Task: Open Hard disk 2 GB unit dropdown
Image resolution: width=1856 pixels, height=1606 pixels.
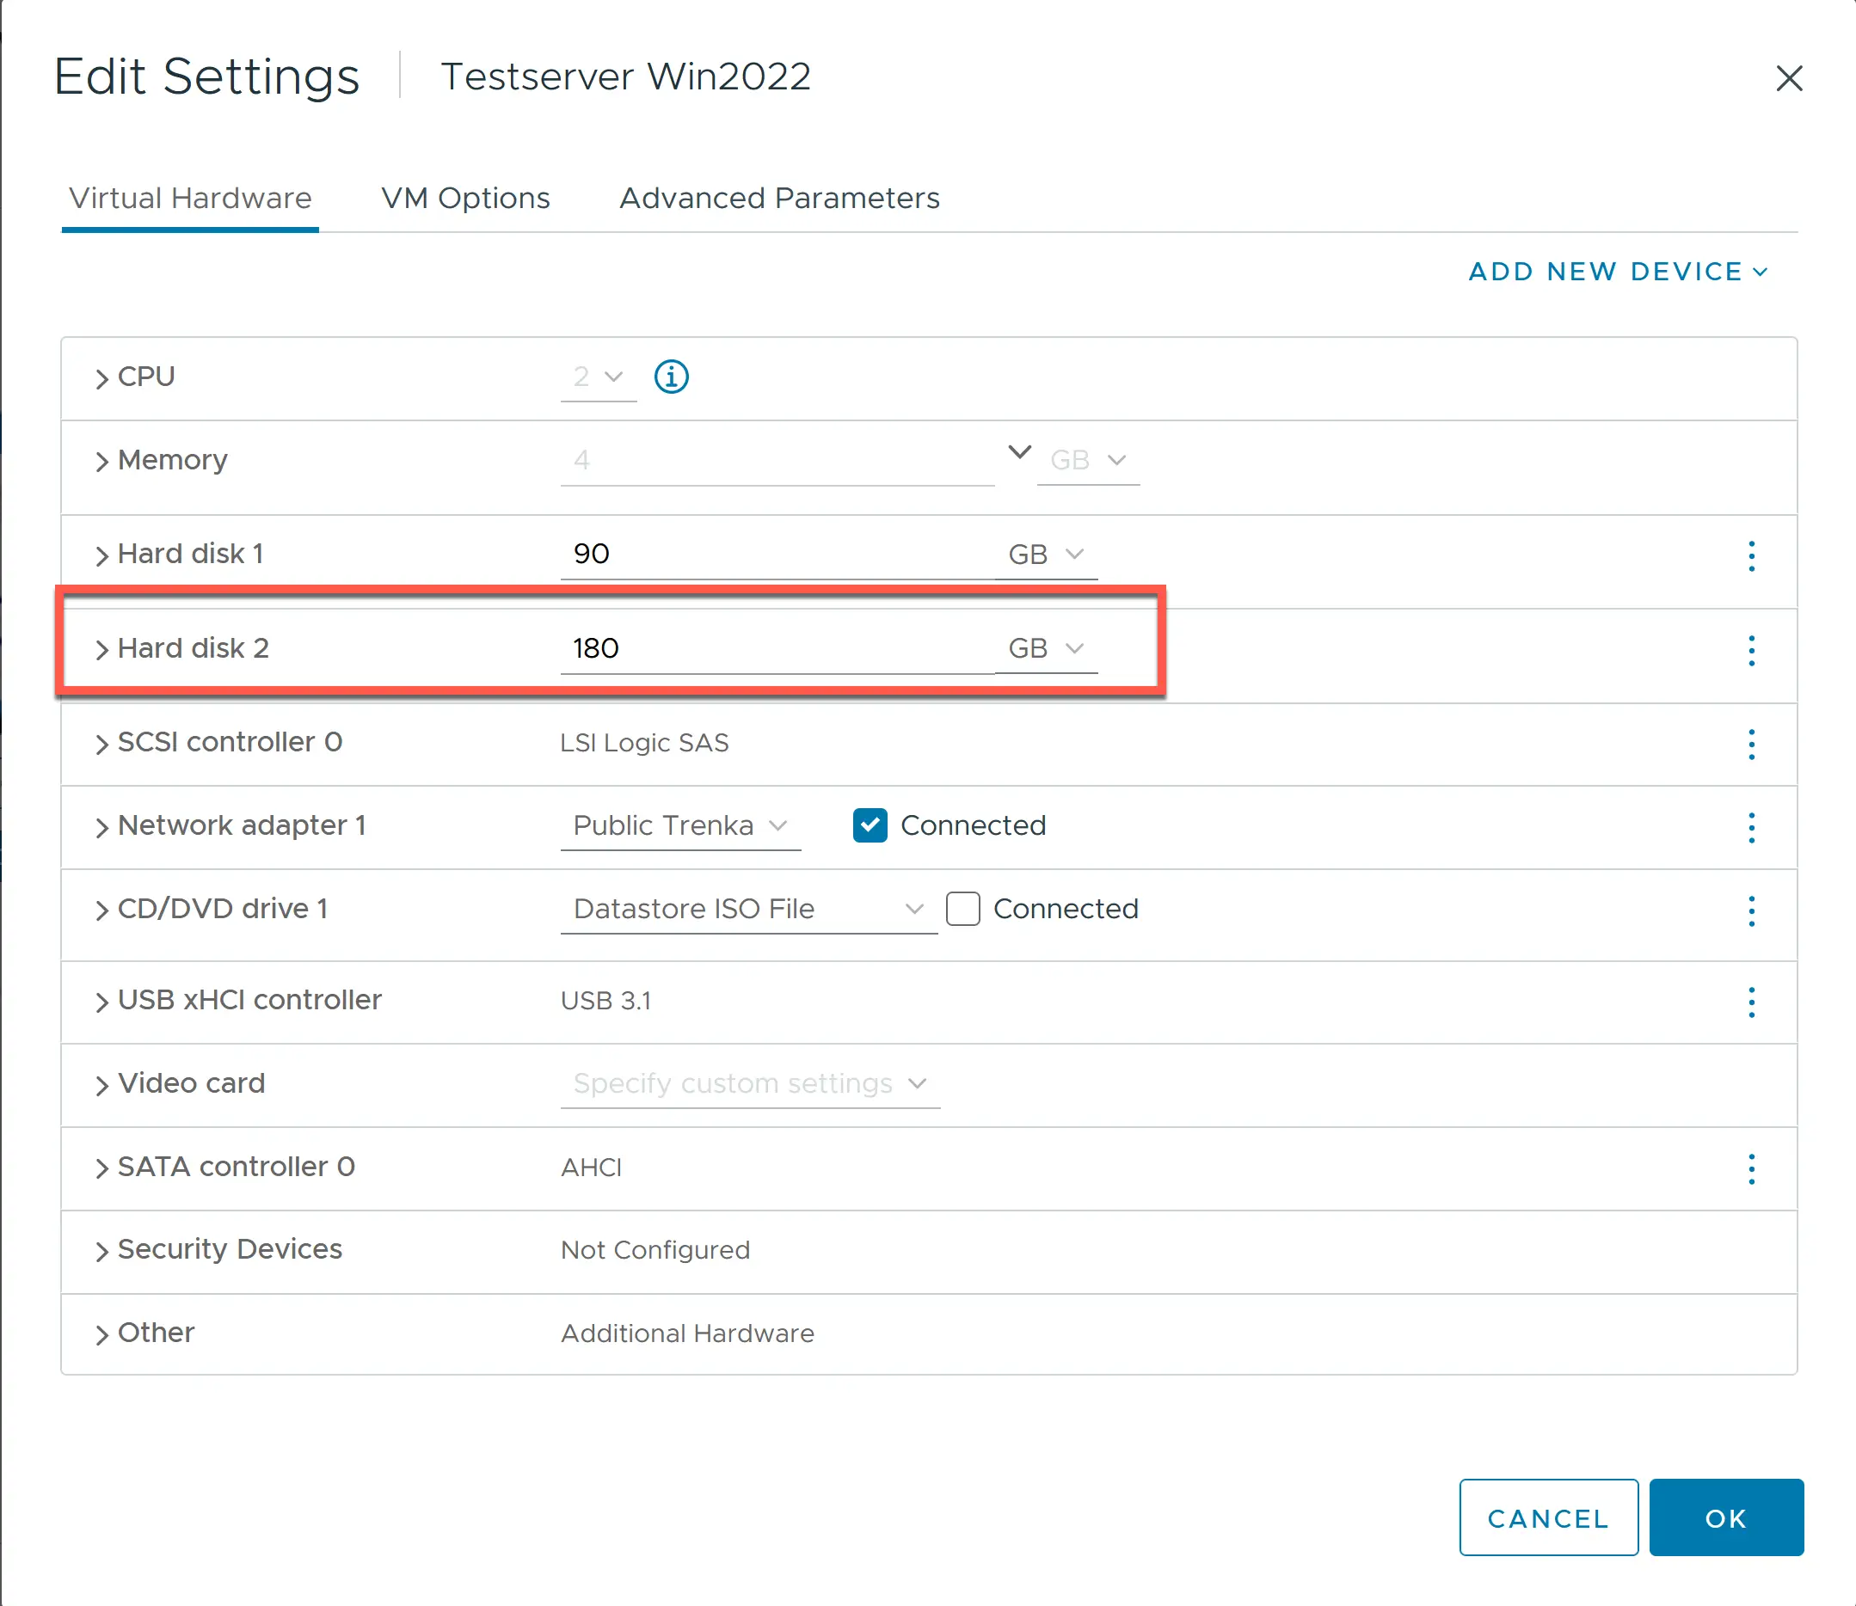Action: 1046,648
